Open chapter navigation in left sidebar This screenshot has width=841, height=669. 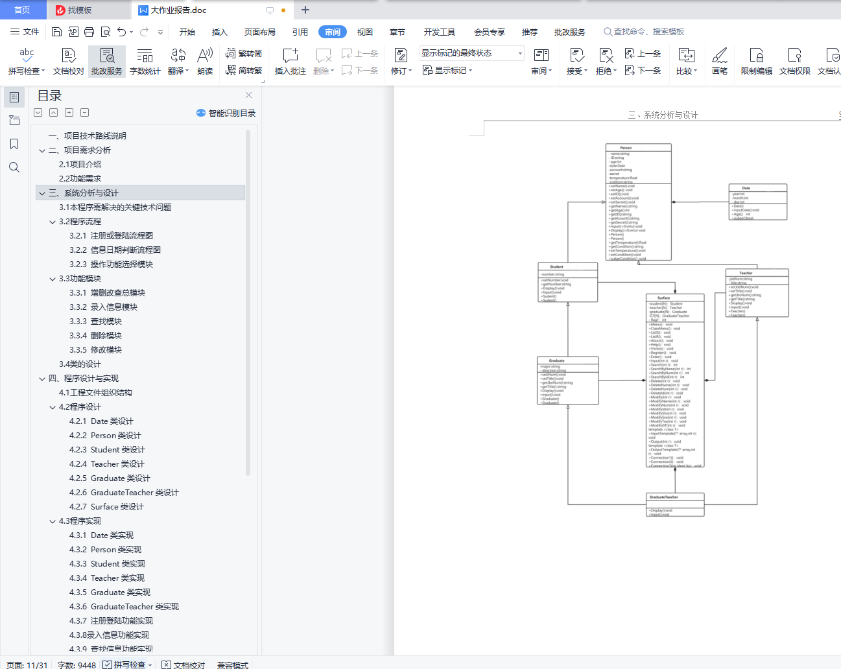click(14, 121)
